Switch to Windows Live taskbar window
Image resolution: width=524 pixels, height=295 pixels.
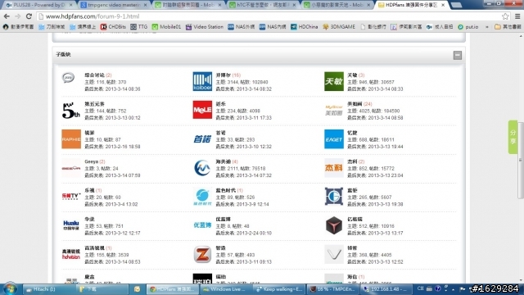pyautogui.click(x=225, y=289)
